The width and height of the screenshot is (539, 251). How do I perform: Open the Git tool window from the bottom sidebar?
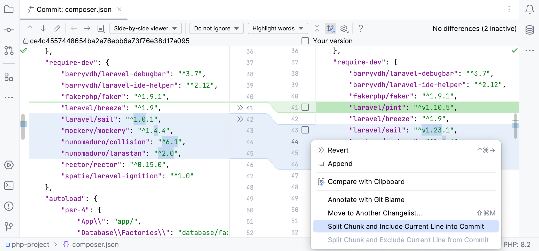(9, 227)
